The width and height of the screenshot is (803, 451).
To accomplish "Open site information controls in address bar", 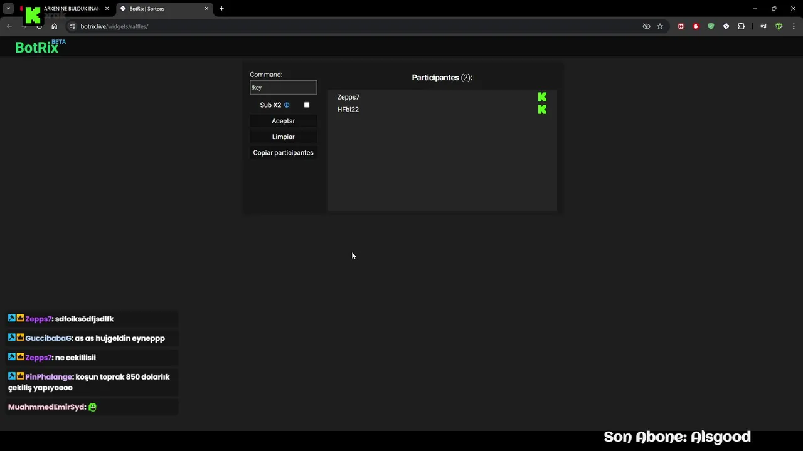I will point(72,26).
